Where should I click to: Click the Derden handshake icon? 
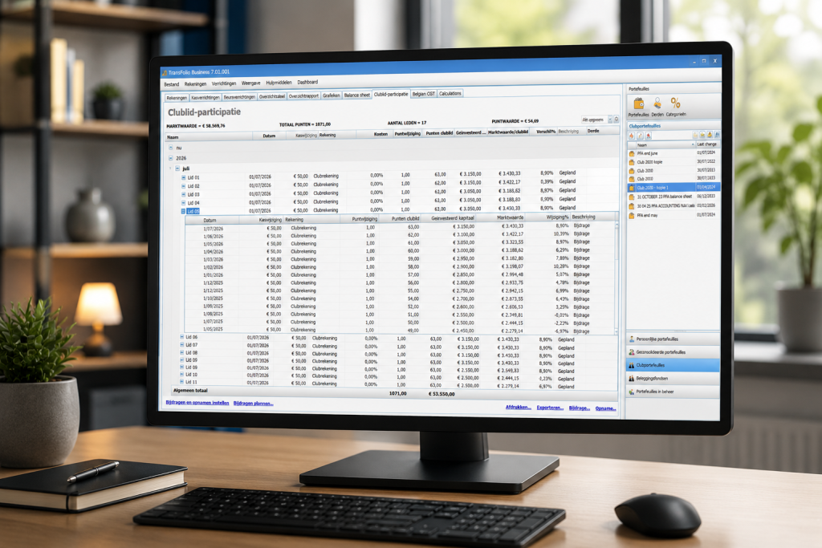(657, 104)
